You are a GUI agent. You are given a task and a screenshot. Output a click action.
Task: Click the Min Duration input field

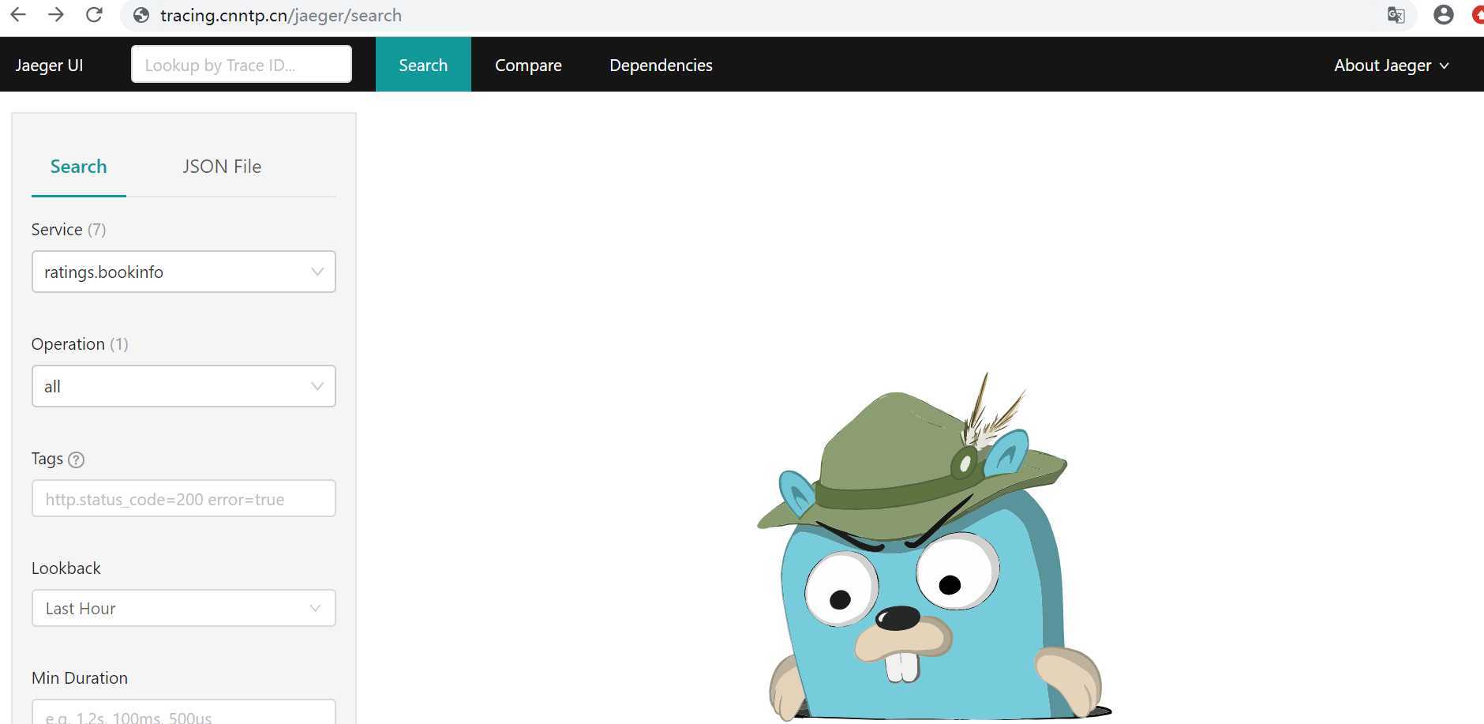pos(184,711)
